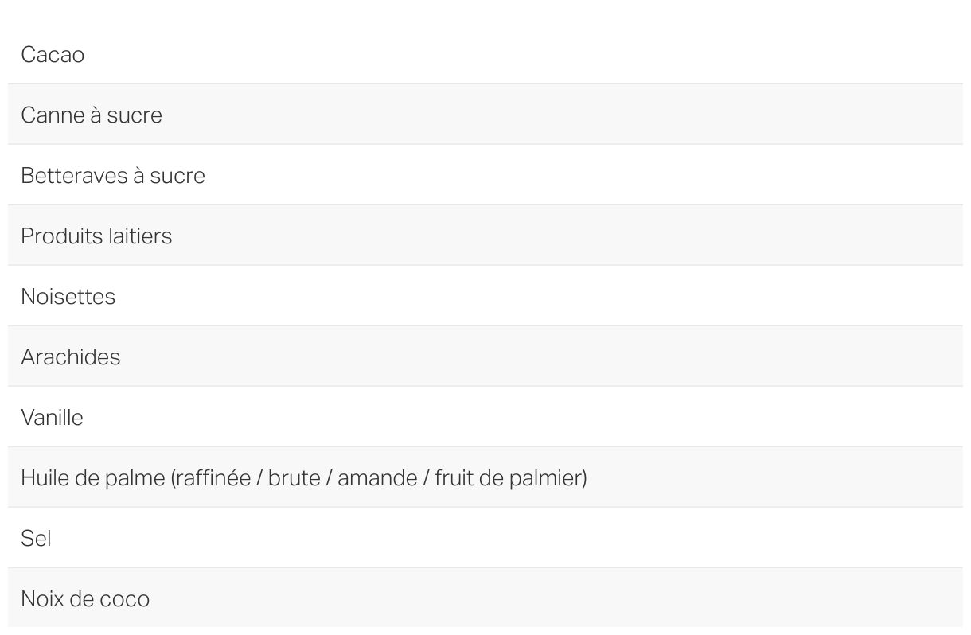Click the Canne à sucre entry
971x635 pixels.
click(485, 114)
